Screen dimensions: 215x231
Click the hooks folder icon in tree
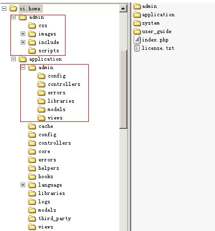coord(32,177)
